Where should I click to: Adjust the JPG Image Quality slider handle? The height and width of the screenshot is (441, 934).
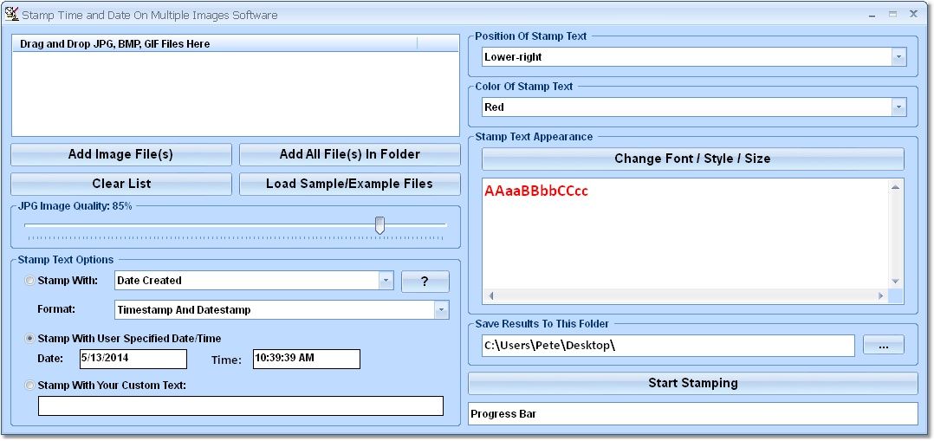379,225
